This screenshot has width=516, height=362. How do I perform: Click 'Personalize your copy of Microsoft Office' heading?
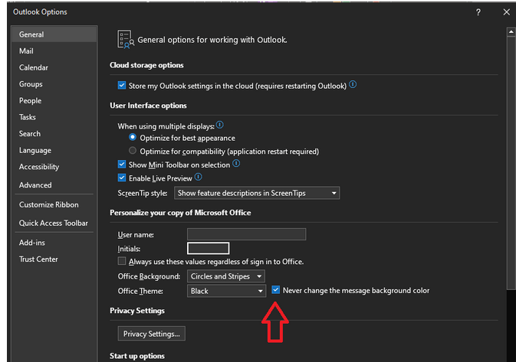[x=180, y=213]
